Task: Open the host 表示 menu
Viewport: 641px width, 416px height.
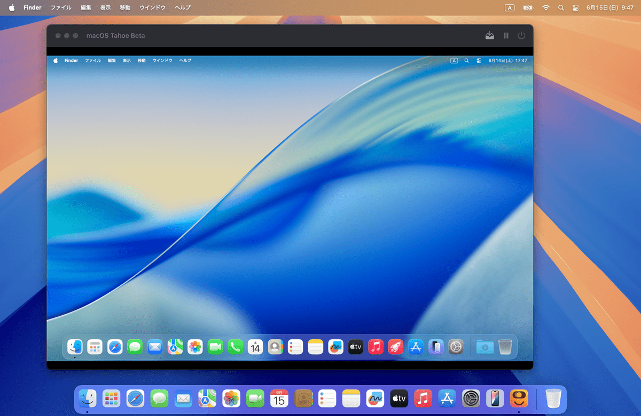Action: pyautogui.click(x=105, y=8)
